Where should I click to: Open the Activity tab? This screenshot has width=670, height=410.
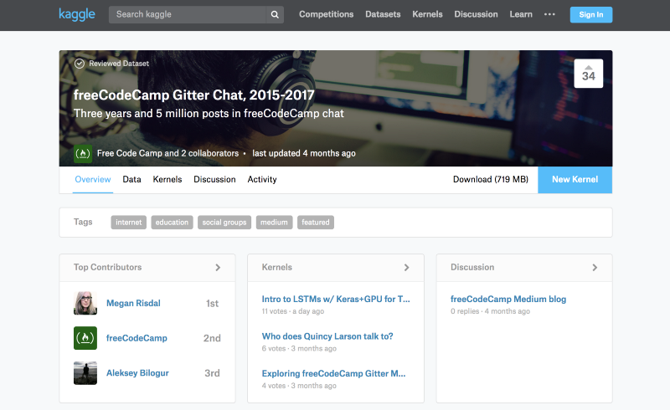(x=262, y=180)
